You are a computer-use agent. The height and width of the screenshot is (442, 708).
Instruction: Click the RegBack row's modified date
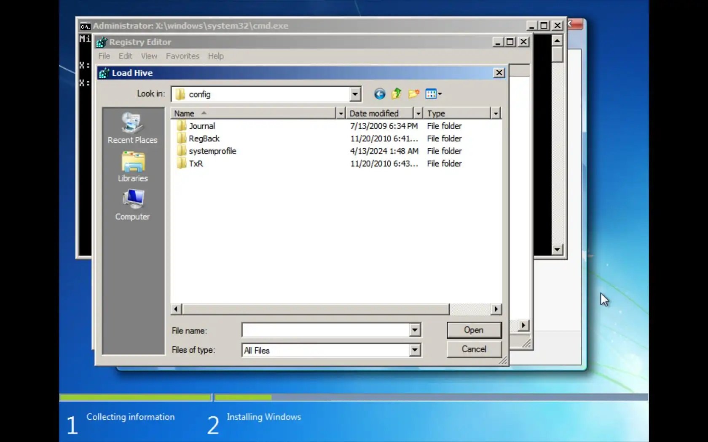click(384, 138)
